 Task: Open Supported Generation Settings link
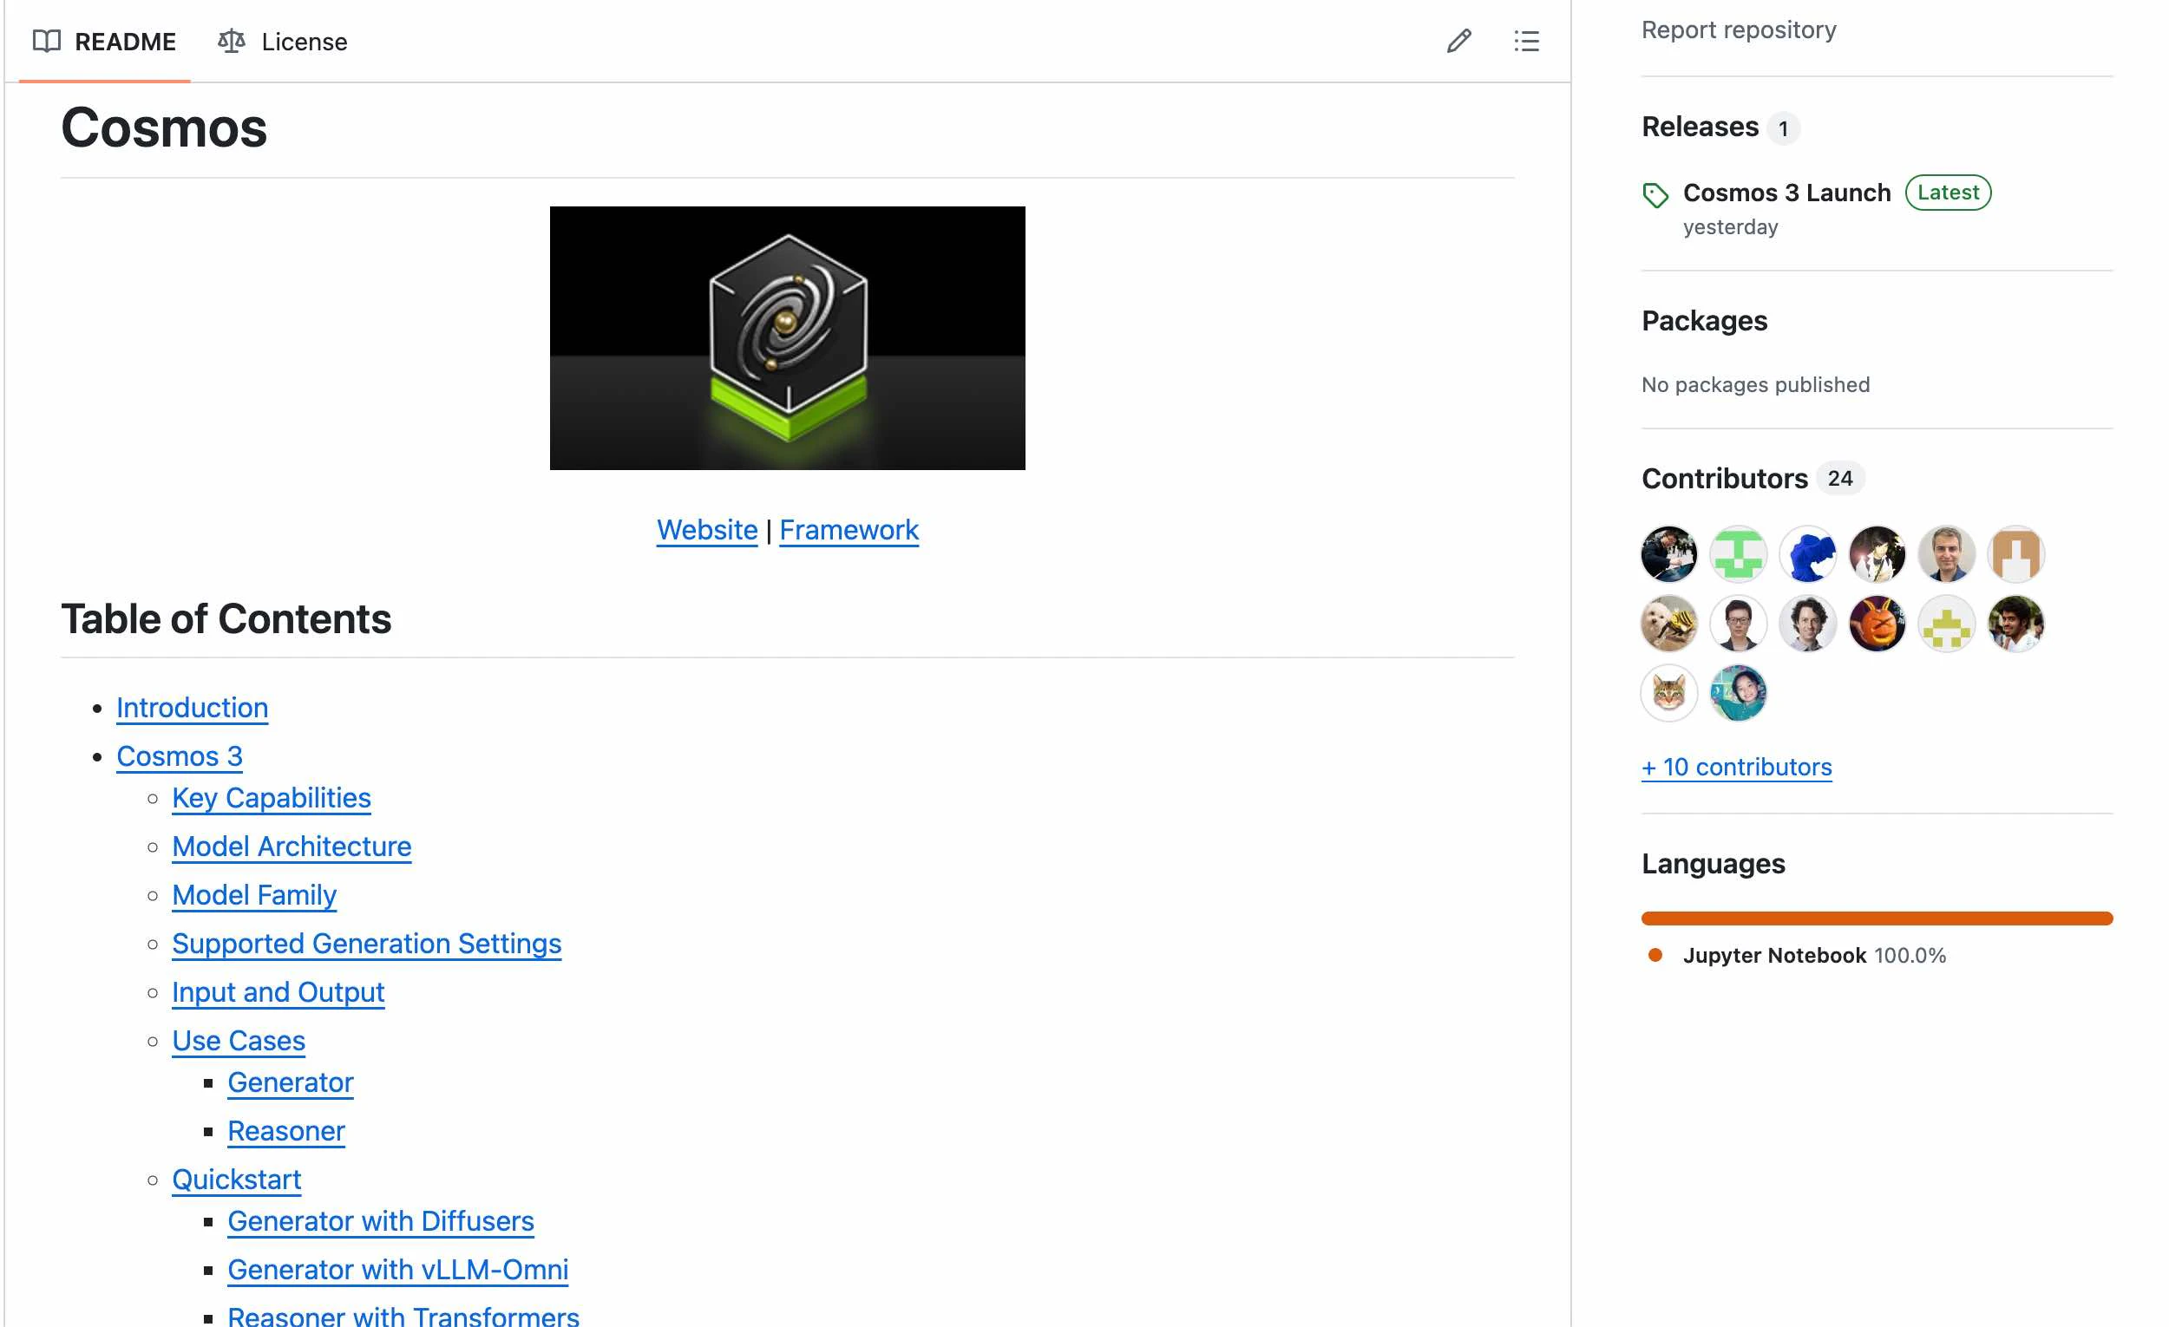point(366,944)
